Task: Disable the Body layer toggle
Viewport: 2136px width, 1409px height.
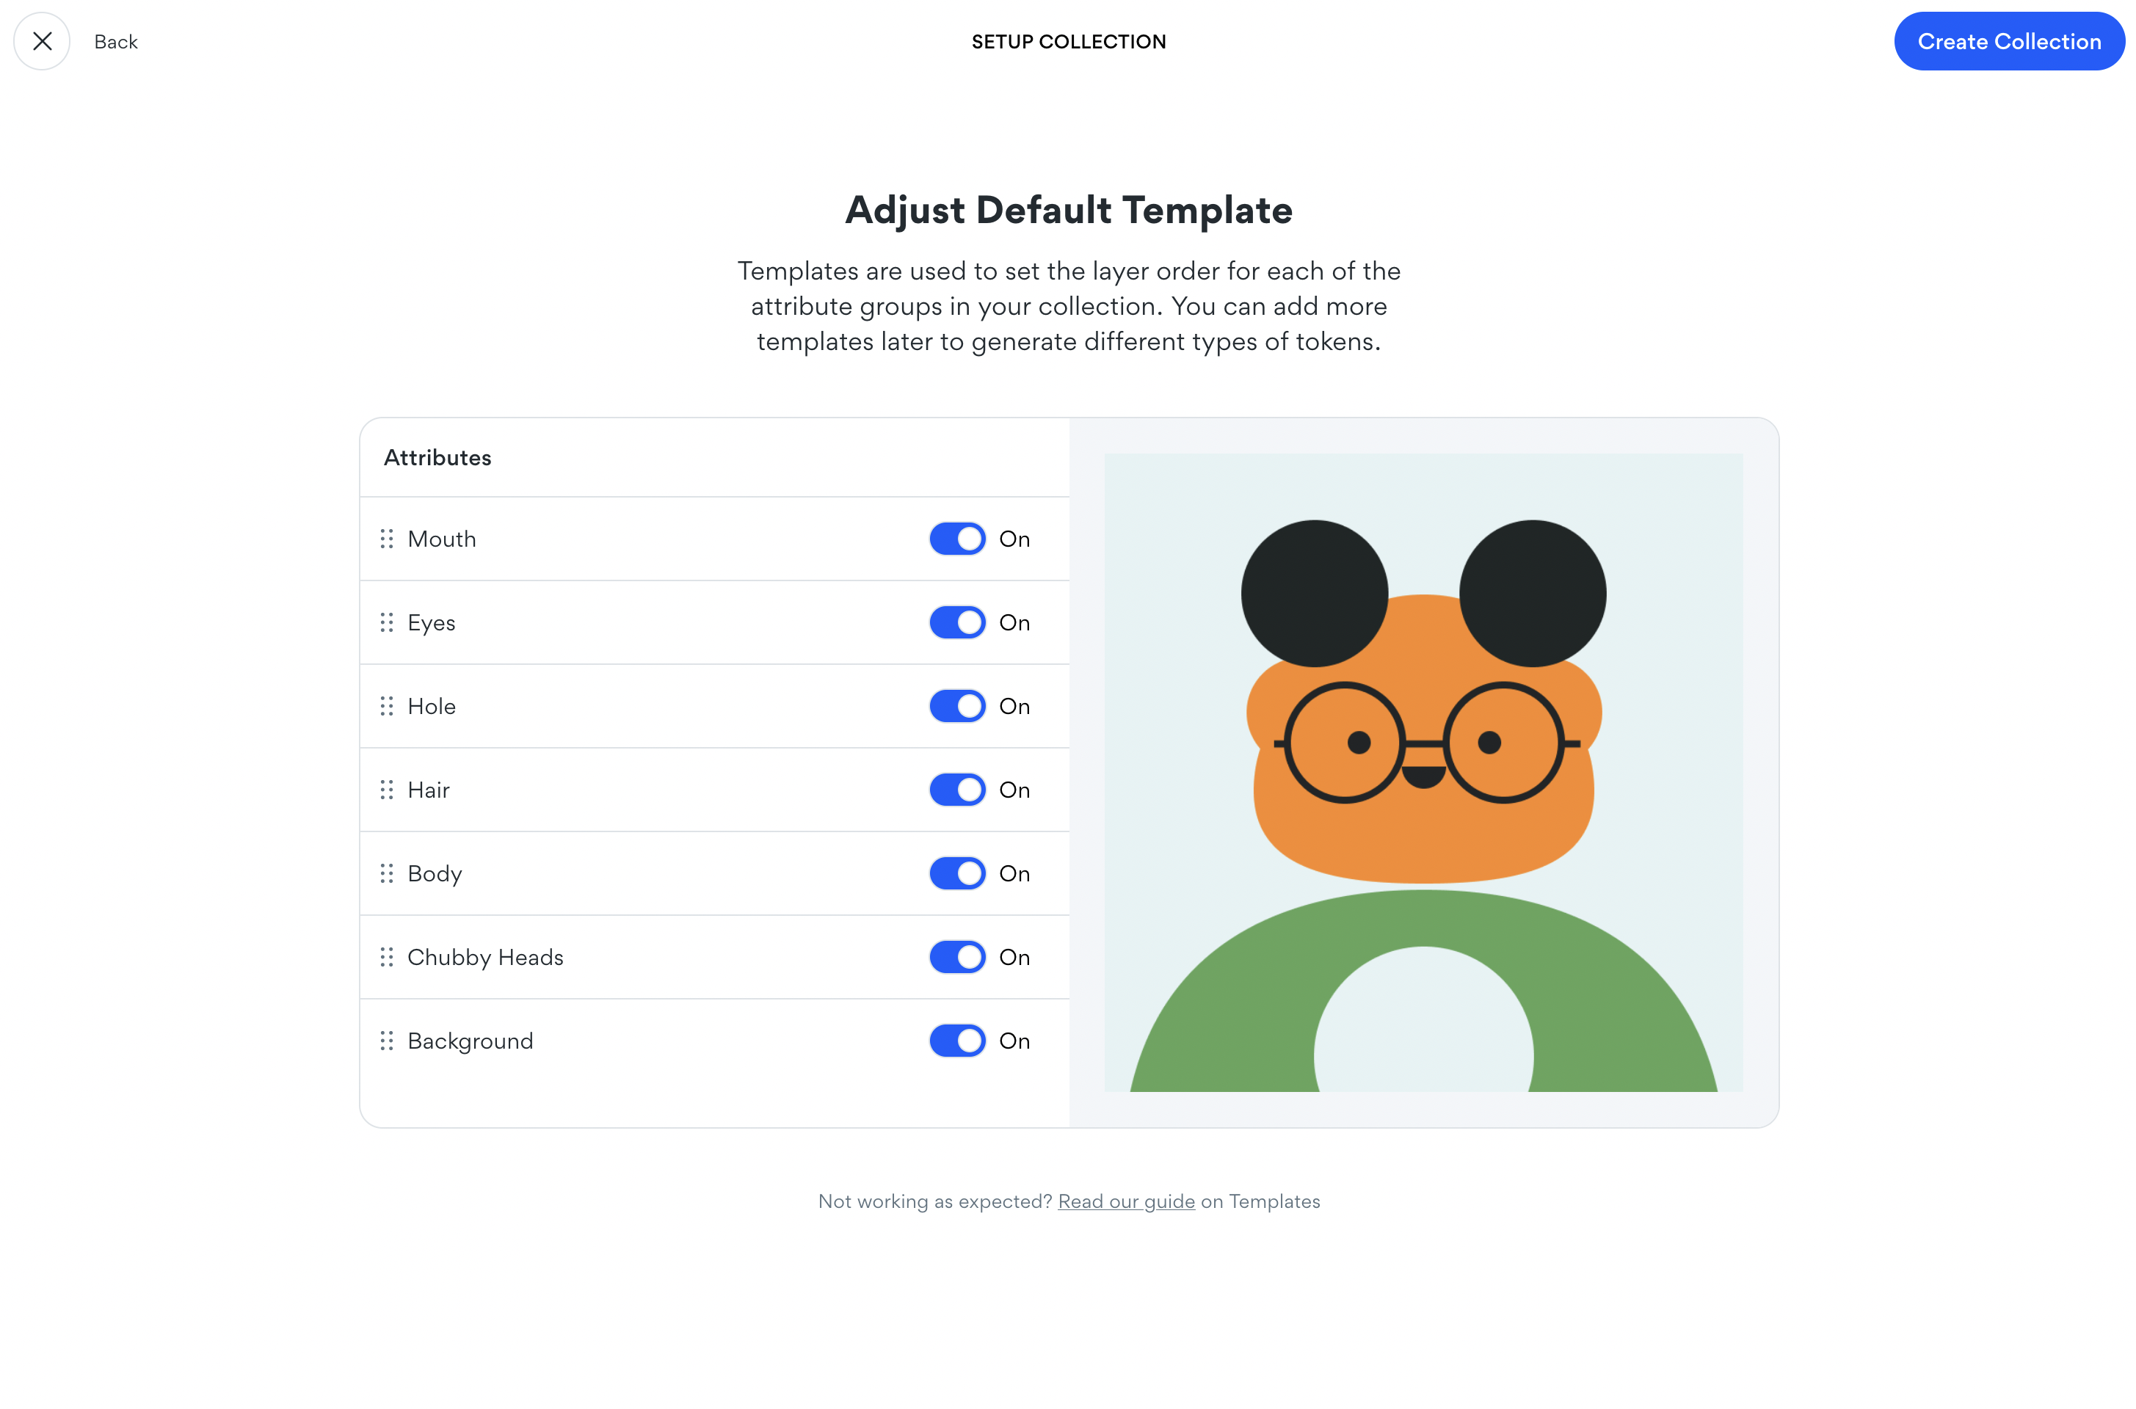Action: pos(957,873)
